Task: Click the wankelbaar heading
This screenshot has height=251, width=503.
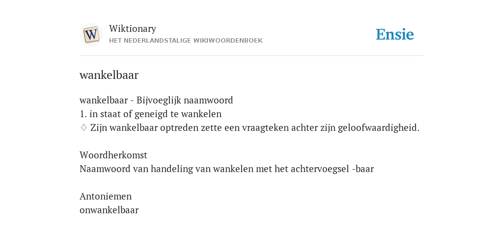Action: 109,75
